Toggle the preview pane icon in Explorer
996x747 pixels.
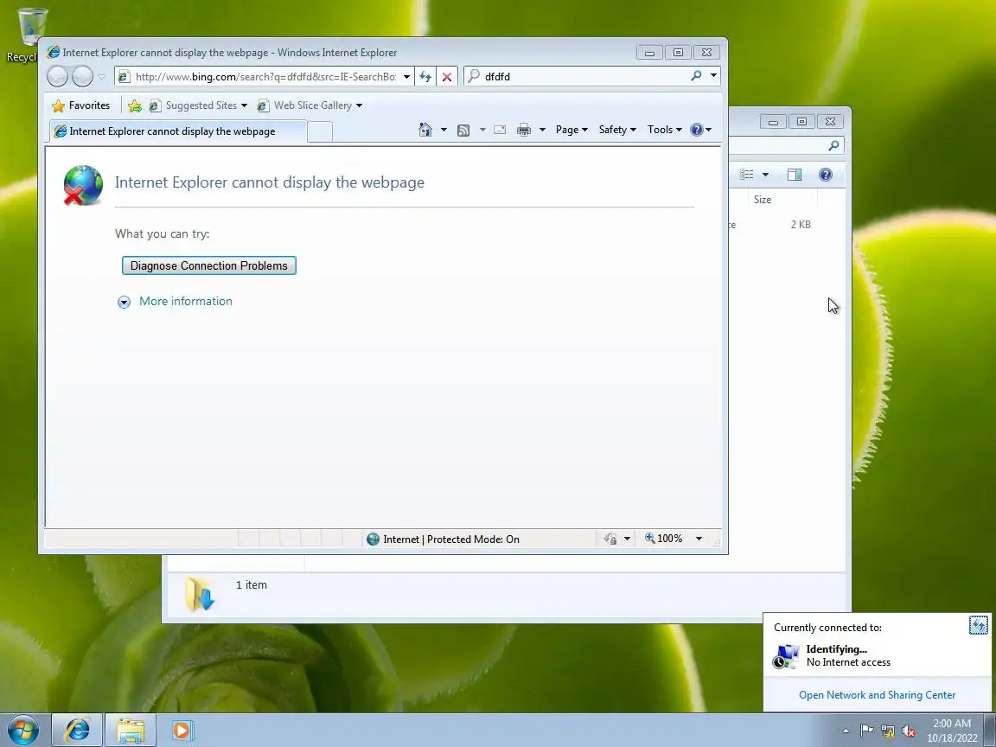(794, 175)
